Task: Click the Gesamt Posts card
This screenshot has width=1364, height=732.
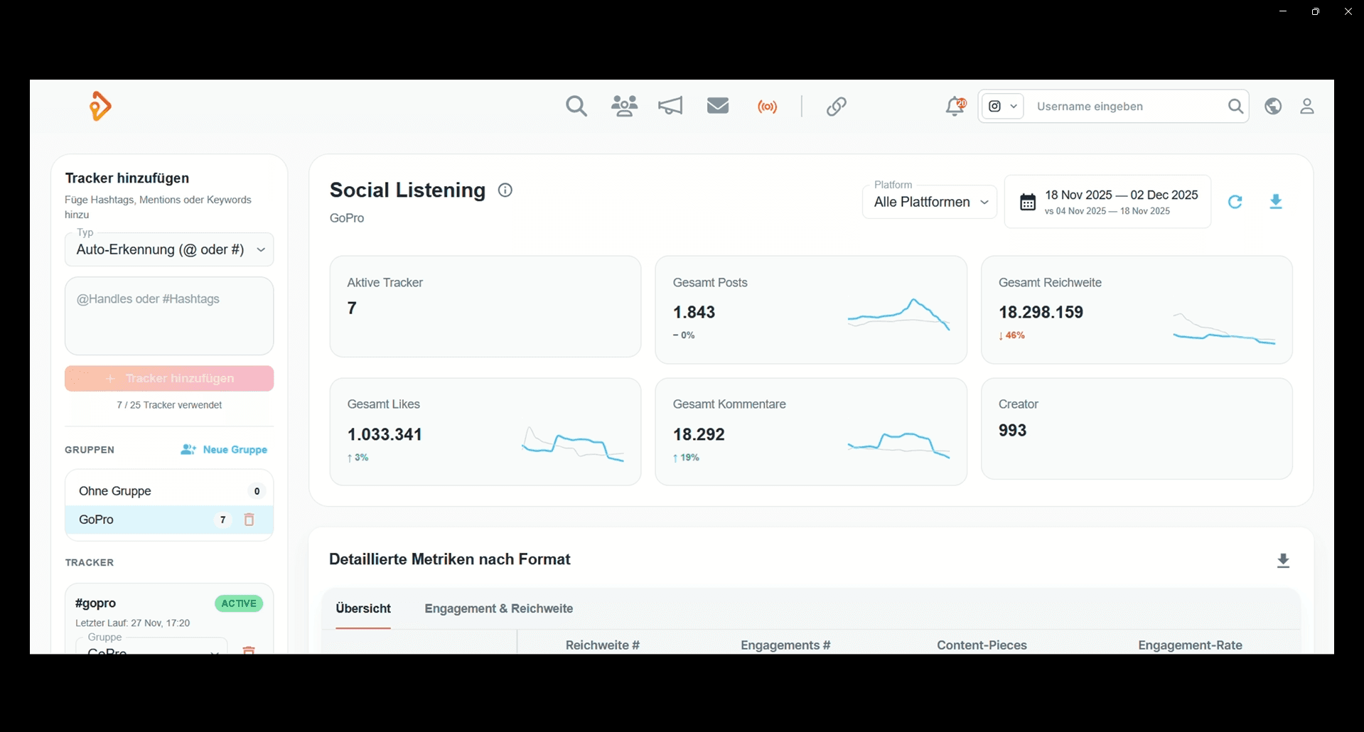Action: (811, 310)
